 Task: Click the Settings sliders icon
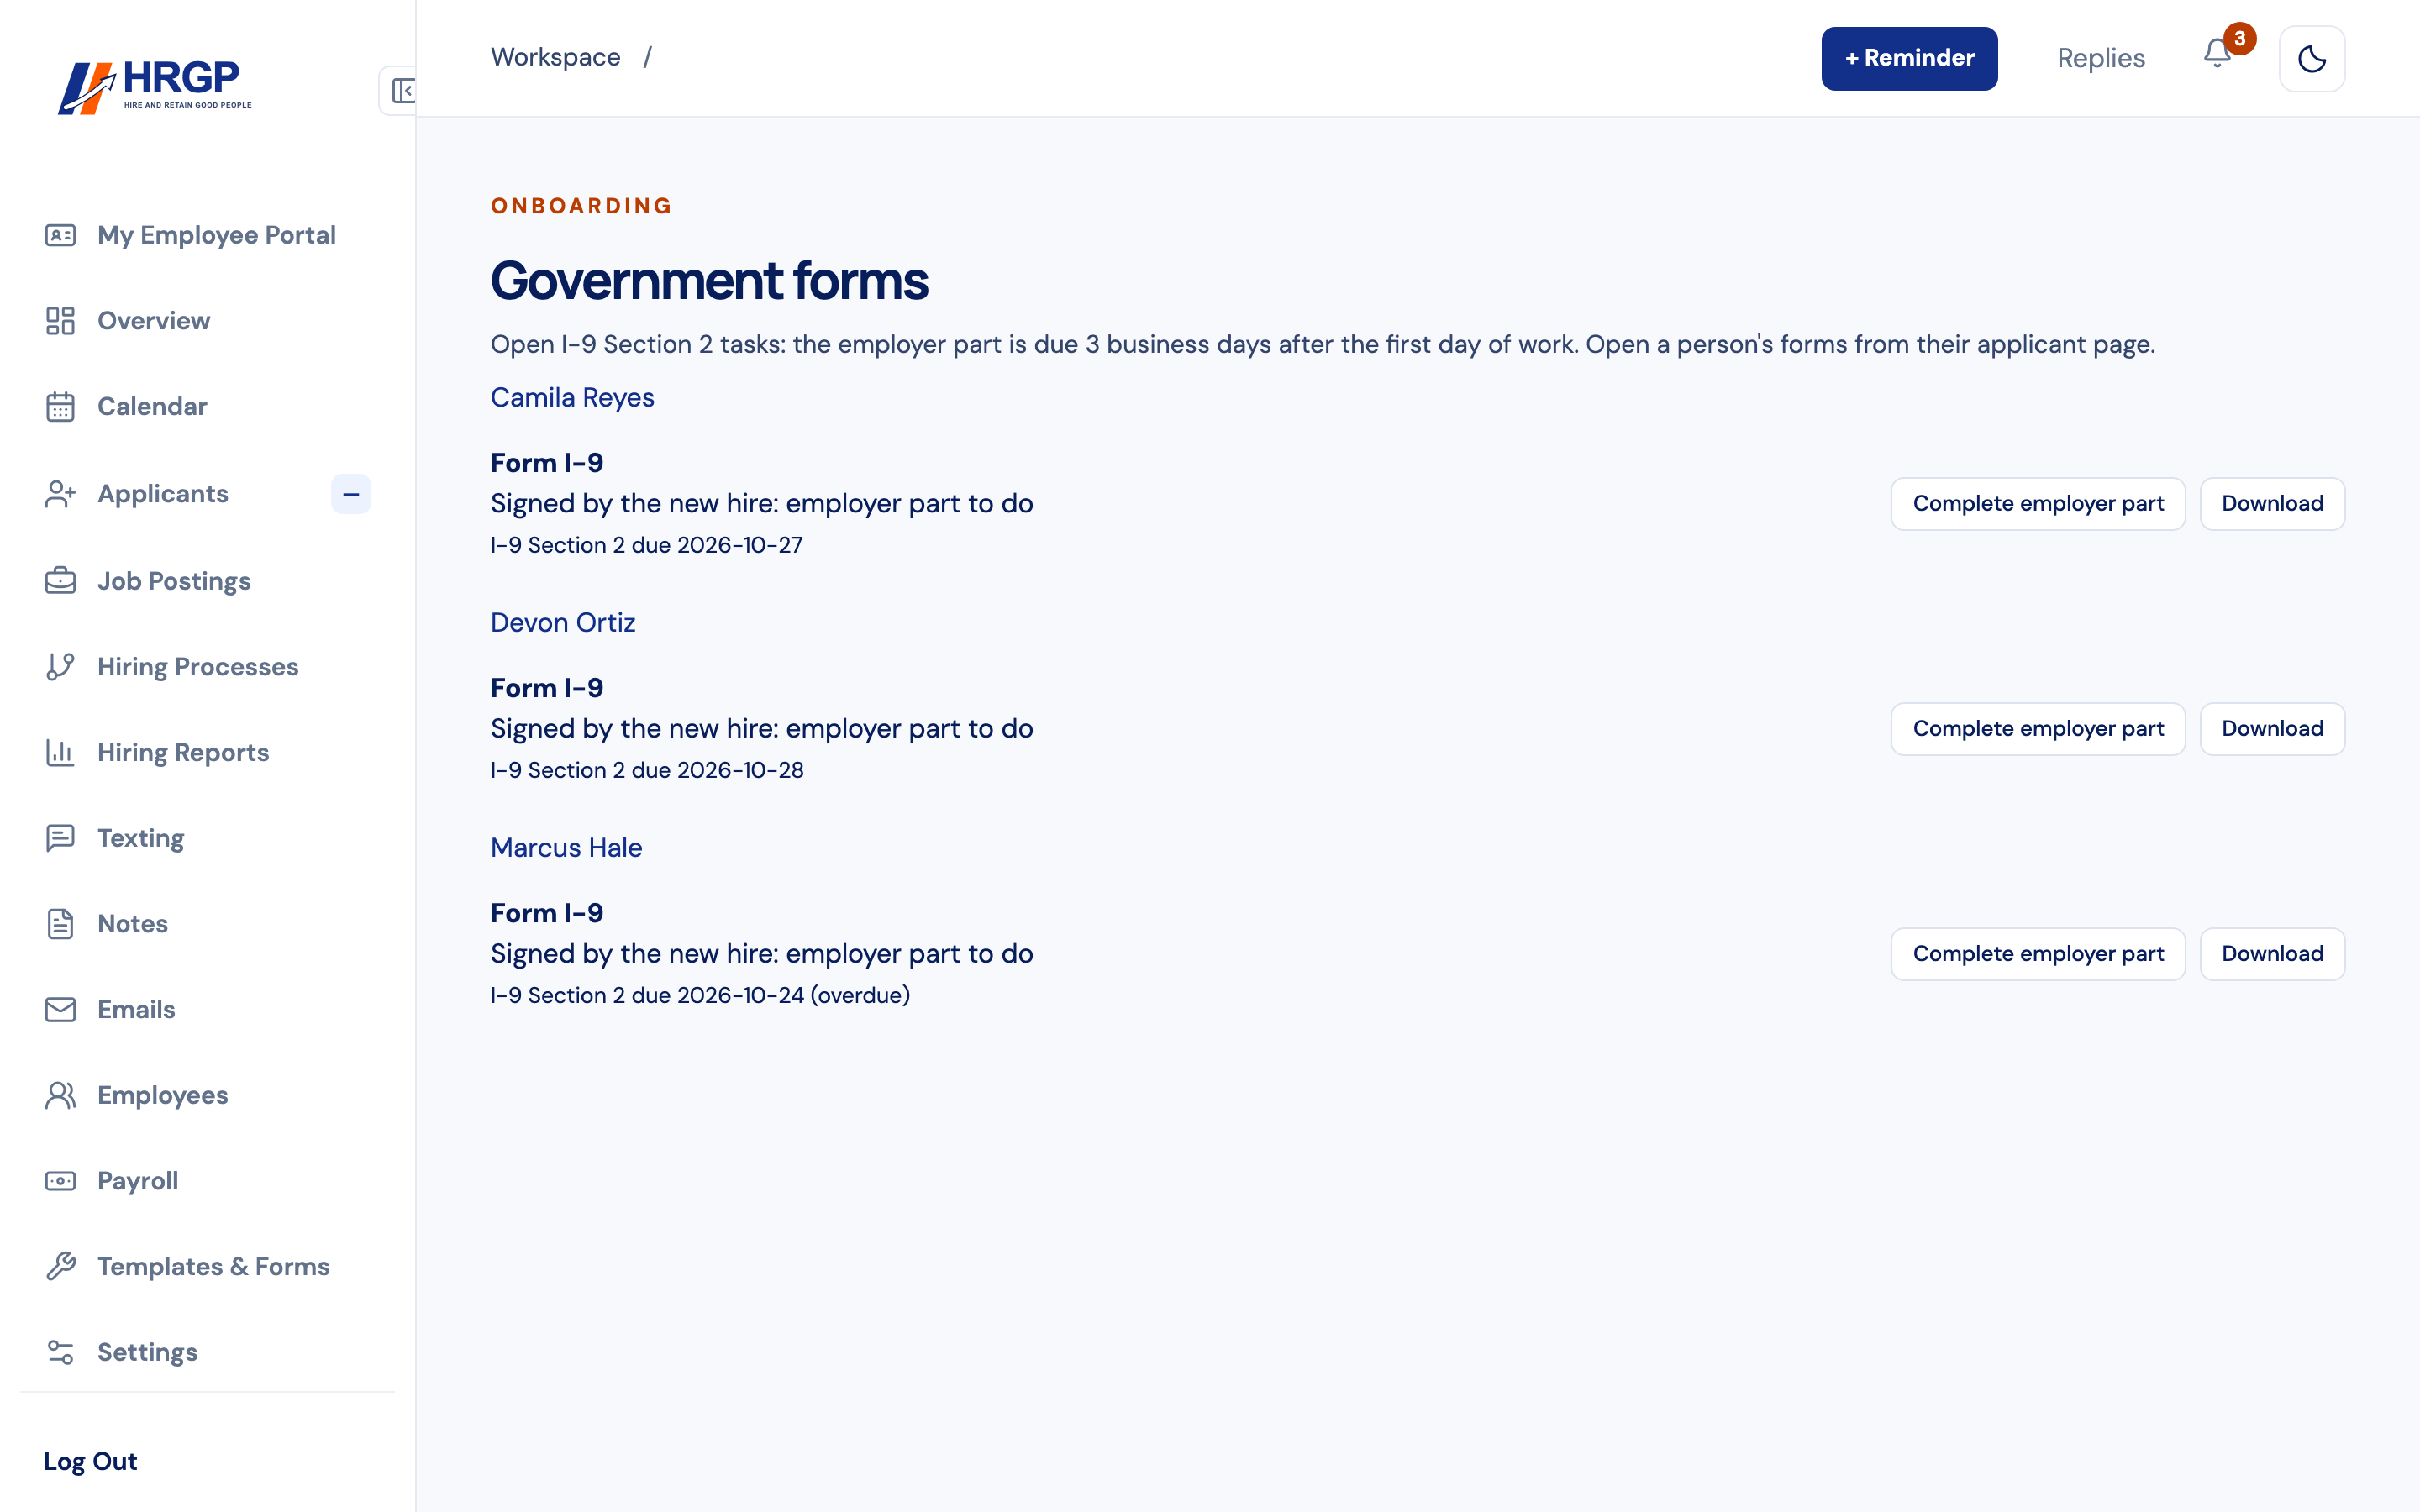click(x=60, y=1353)
